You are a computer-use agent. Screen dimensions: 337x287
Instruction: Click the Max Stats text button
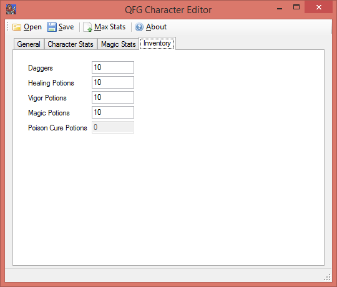click(110, 27)
